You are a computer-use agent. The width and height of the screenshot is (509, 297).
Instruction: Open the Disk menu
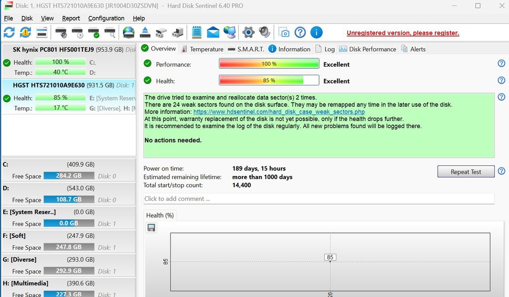[27, 18]
